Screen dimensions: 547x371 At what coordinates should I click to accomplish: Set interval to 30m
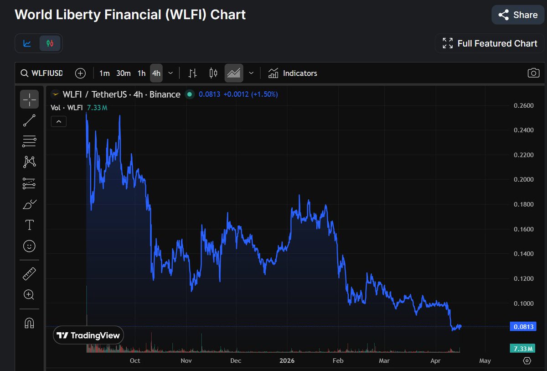pos(123,73)
